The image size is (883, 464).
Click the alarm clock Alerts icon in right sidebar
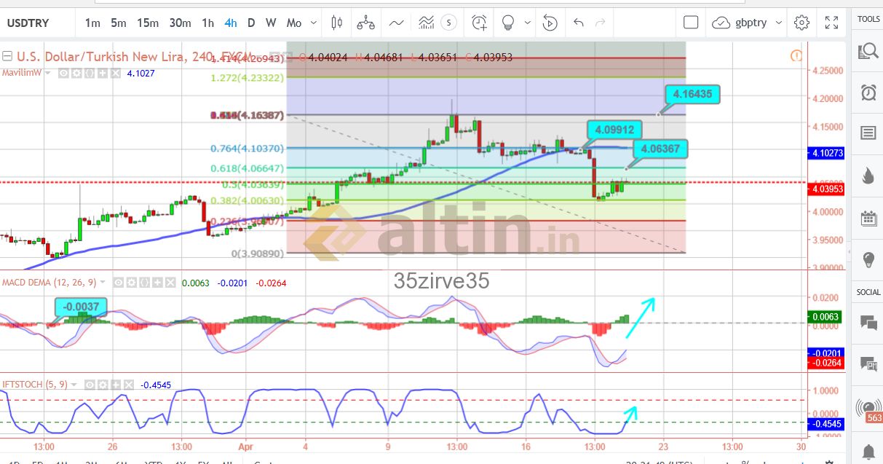click(868, 93)
